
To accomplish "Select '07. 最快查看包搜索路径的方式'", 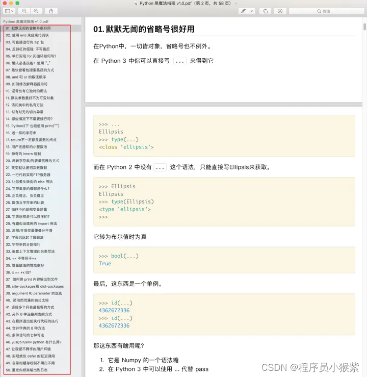I will click(x=30, y=70).
